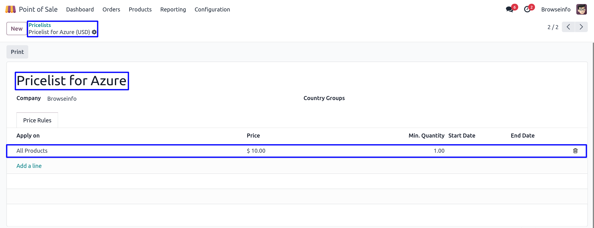Open the activities clock icon
Image resolution: width=594 pixels, height=228 pixels.
527,9
